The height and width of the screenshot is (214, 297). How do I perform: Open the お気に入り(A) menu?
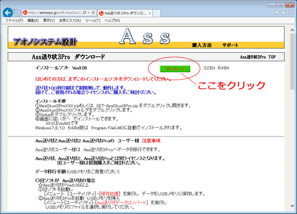[x=70, y=20]
